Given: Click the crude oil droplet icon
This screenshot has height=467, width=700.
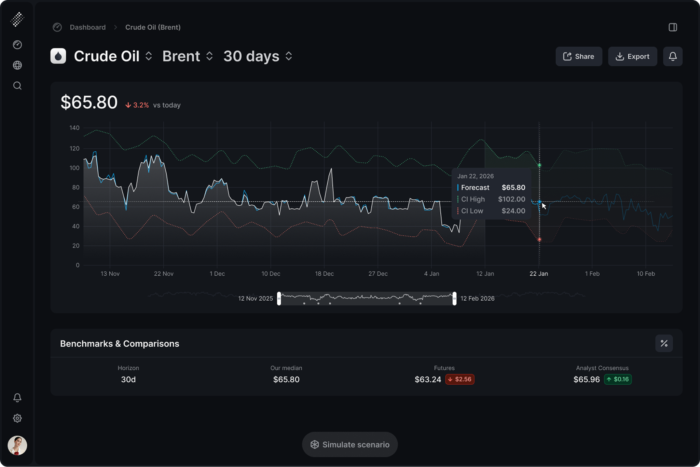Looking at the screenshot, I should coord(58,56).
